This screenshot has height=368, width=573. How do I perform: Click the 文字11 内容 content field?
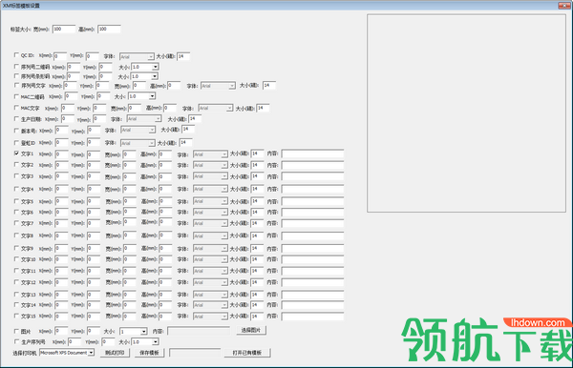pos(313,271)
